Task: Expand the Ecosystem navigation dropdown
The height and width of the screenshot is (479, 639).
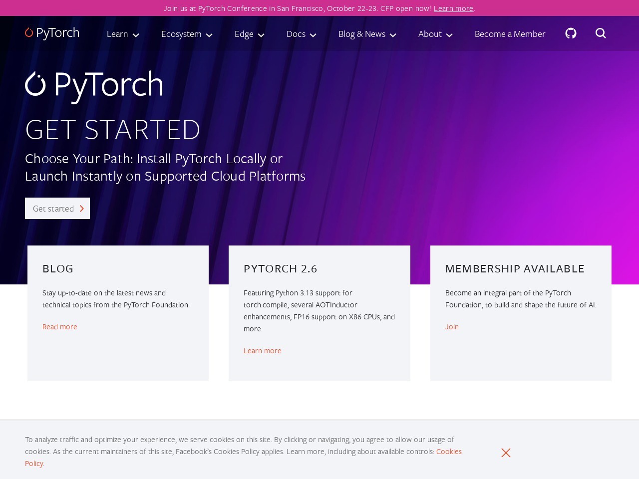Action: click(x=186, y=34)
